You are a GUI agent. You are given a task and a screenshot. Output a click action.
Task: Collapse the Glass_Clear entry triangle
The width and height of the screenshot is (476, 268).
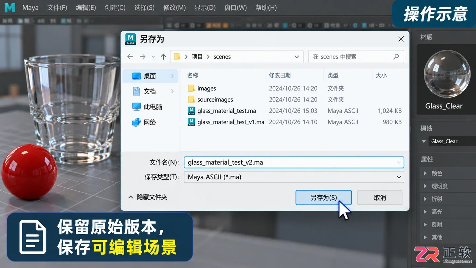point(424,142)
